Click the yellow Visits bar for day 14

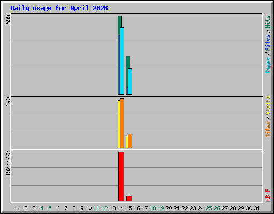click(119, 124)
